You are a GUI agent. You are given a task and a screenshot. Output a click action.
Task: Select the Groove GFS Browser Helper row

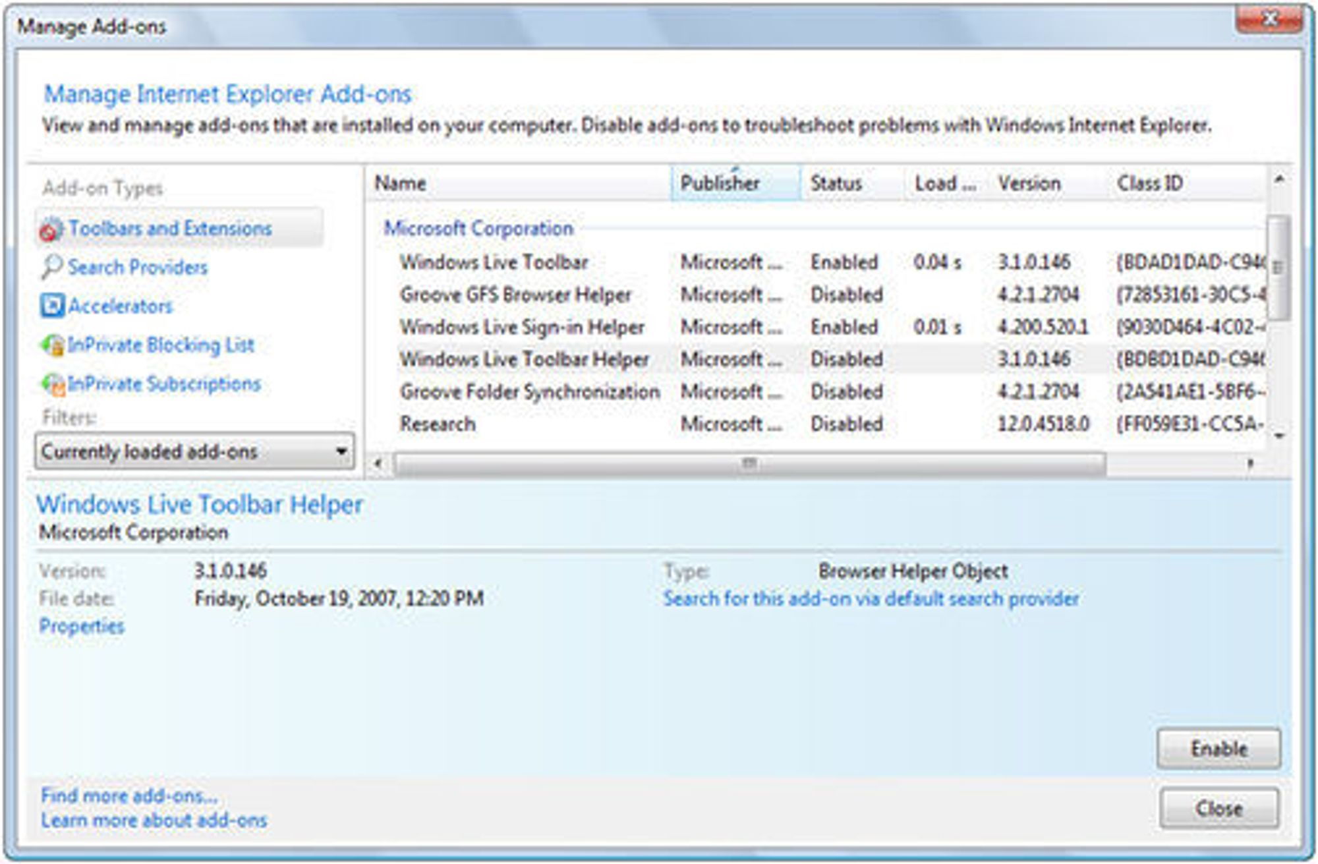(830, 295)
